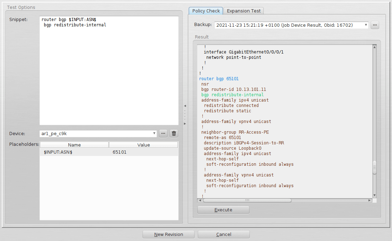Click snippet line 'router bgp $INPUT:ASN$'
Viewport: 392px width, 241px height.
tap(69, 20)
